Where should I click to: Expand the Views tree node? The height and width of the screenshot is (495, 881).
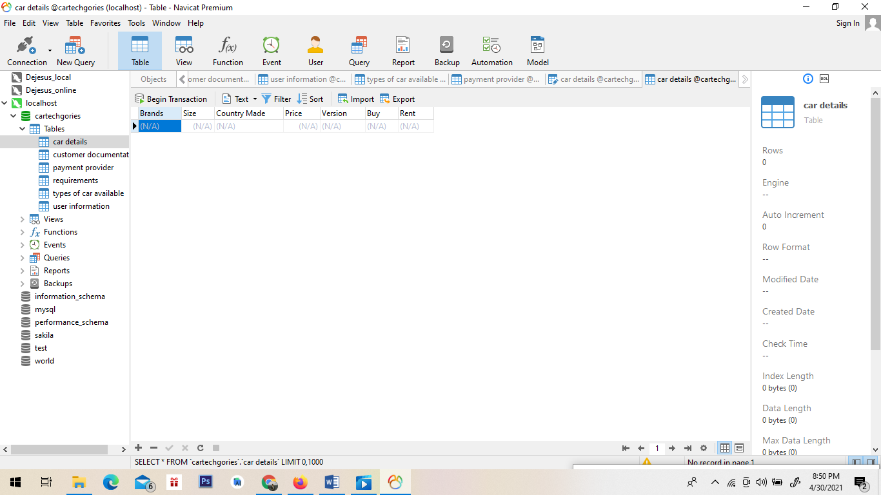(23, 219)
